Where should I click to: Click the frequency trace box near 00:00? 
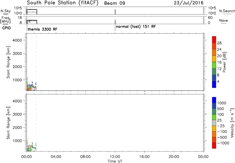pyautogui.click(x=32, y=22)
